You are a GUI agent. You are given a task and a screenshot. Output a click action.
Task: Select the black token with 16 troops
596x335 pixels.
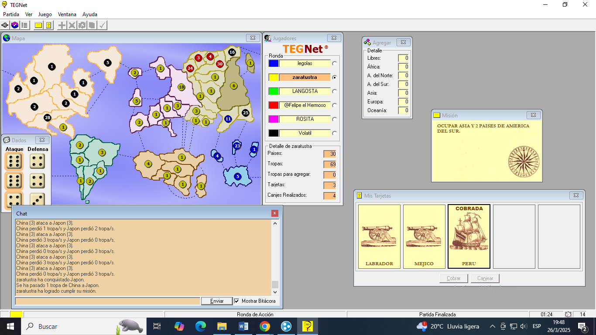point(232,52)
